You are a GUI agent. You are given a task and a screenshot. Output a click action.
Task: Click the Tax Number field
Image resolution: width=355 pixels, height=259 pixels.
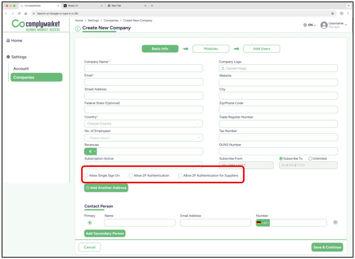pyautogui.click(x=278, y=138)
